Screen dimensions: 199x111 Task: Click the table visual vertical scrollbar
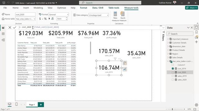tap(90, 48)
